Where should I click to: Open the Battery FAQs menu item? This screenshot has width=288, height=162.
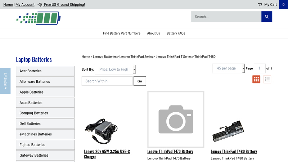tap(176, 33)
